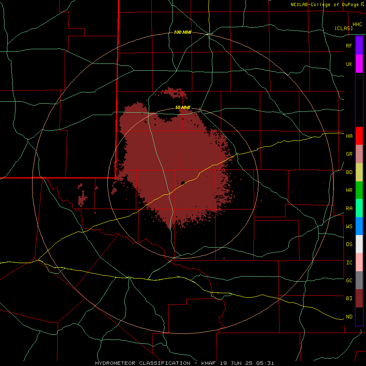Click the 100 NMI range ring label
Screen dimensions: 366x366
(183, 32)
